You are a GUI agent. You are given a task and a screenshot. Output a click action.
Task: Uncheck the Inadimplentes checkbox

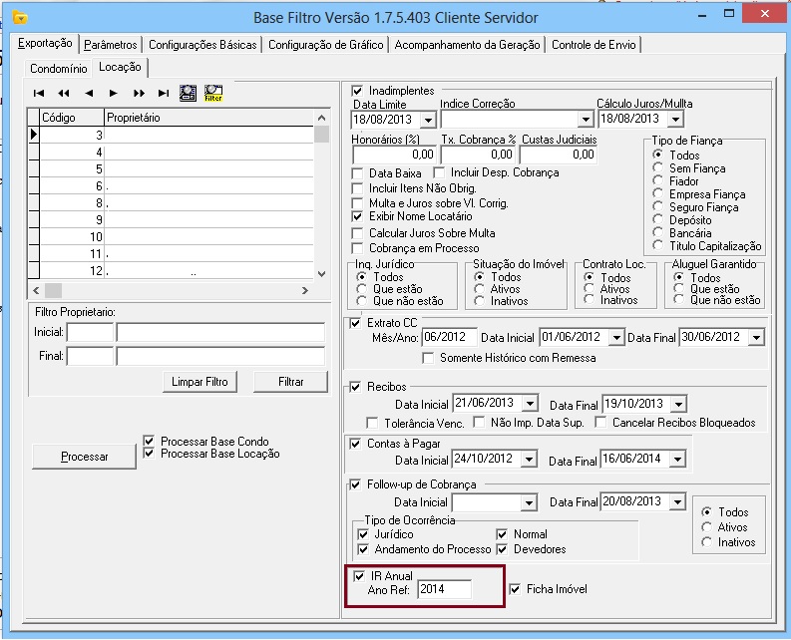(x=357, y=91)
